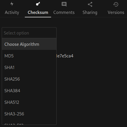This screenshot has width=127, height=127.
Task: Click the Versions history icon
Action: click(x=116, y=4)
